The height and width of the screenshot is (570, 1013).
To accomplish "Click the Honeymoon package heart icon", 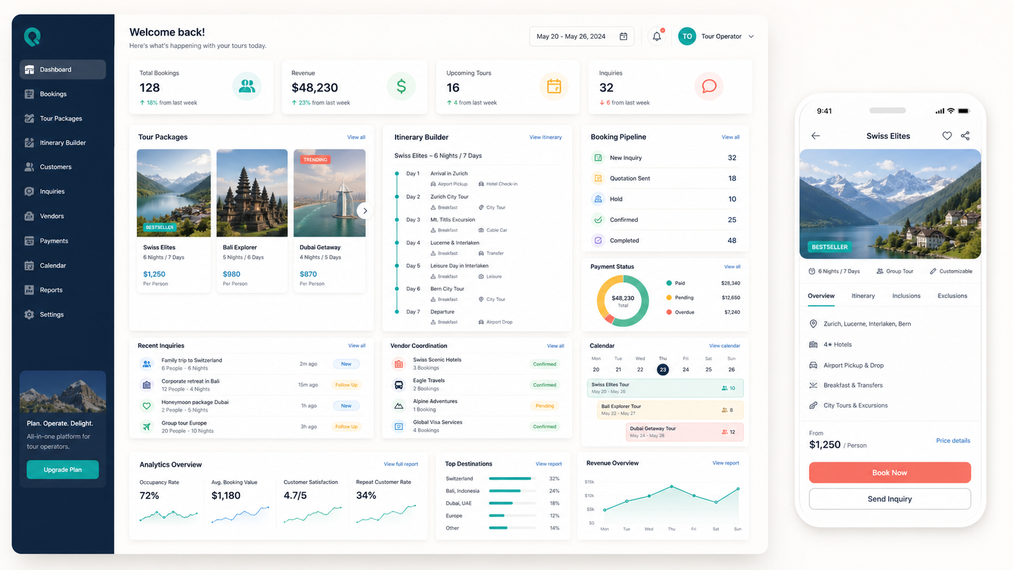I will pos(147,406).
